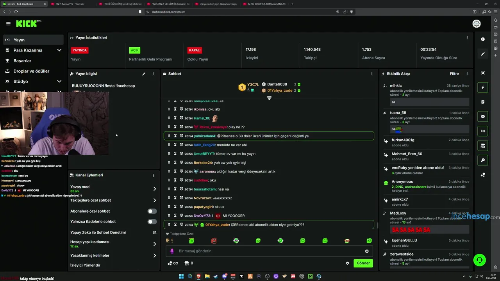Open Yasaklanmış kelimeler settings arrow
This screenshot has width=500, height=281.
tap(154, 256)
